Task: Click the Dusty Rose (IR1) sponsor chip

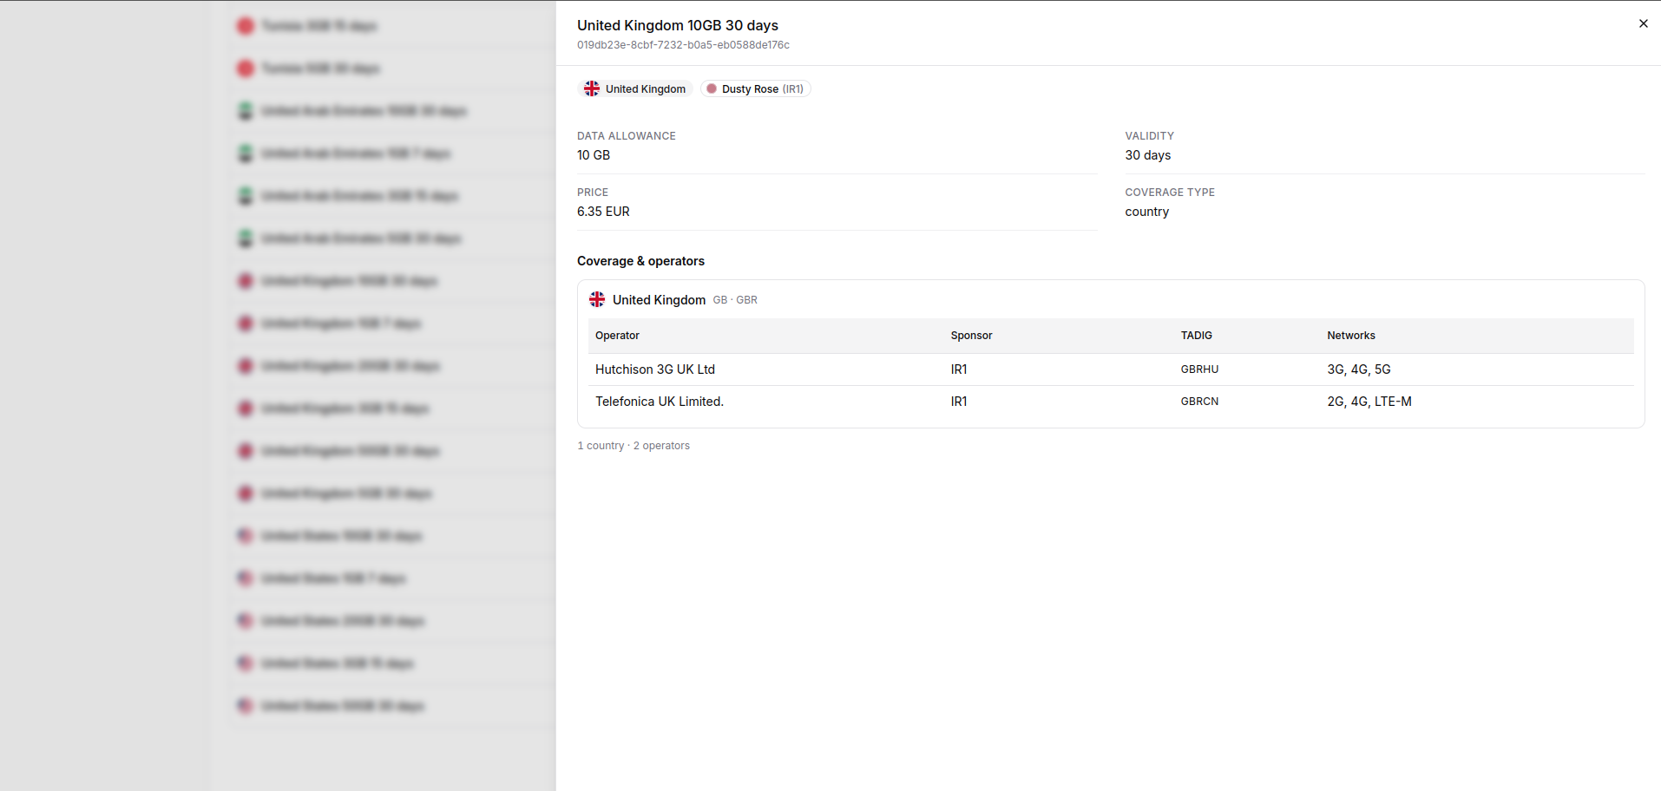Action: click(755, 88)
